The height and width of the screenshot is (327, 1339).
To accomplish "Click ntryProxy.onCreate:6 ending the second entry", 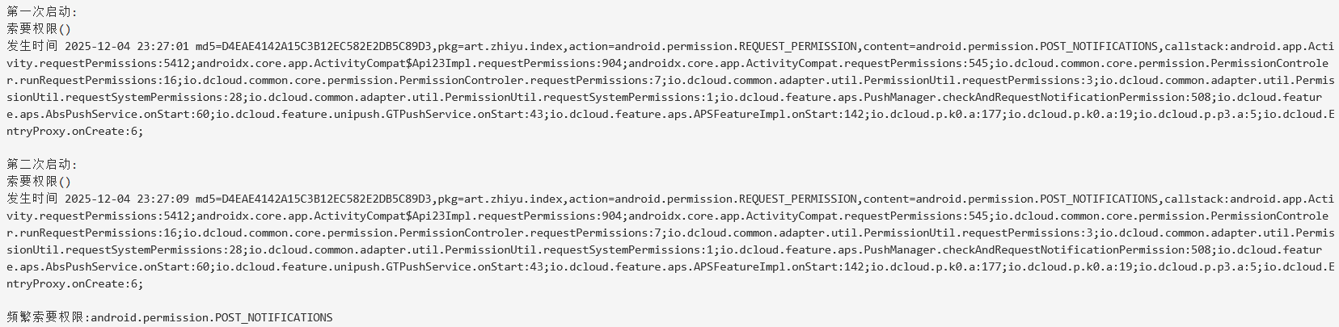I will tap(74, 283).
